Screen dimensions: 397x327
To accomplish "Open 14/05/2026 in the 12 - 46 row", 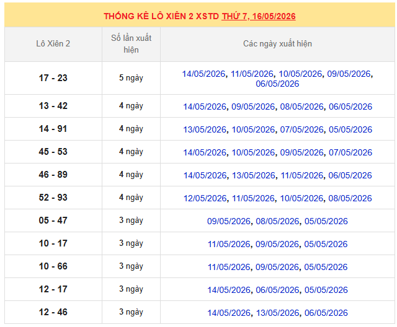I will 229,313.
